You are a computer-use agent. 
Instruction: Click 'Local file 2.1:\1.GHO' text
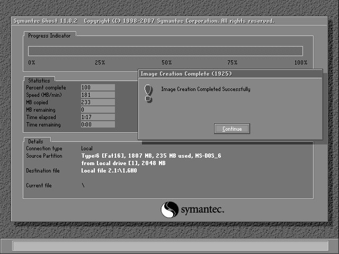tap(109, 170)
